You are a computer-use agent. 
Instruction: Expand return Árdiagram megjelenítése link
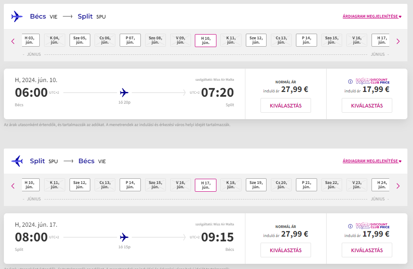(372, 161)
